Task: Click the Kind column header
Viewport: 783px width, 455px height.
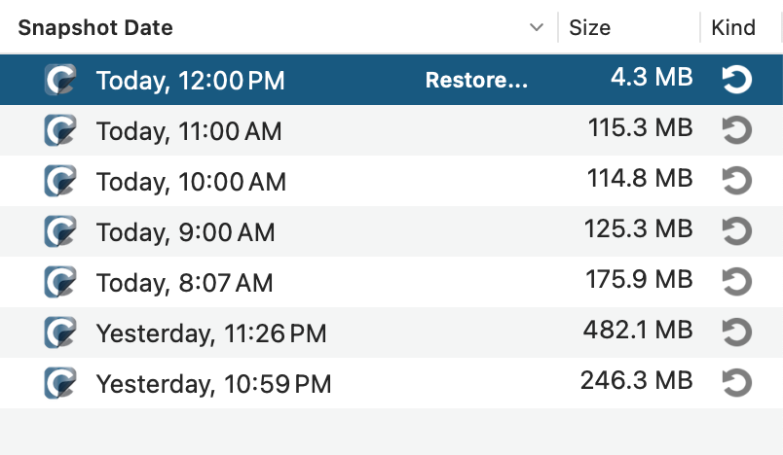Action: pyautogui.click(x=733, y=27)
